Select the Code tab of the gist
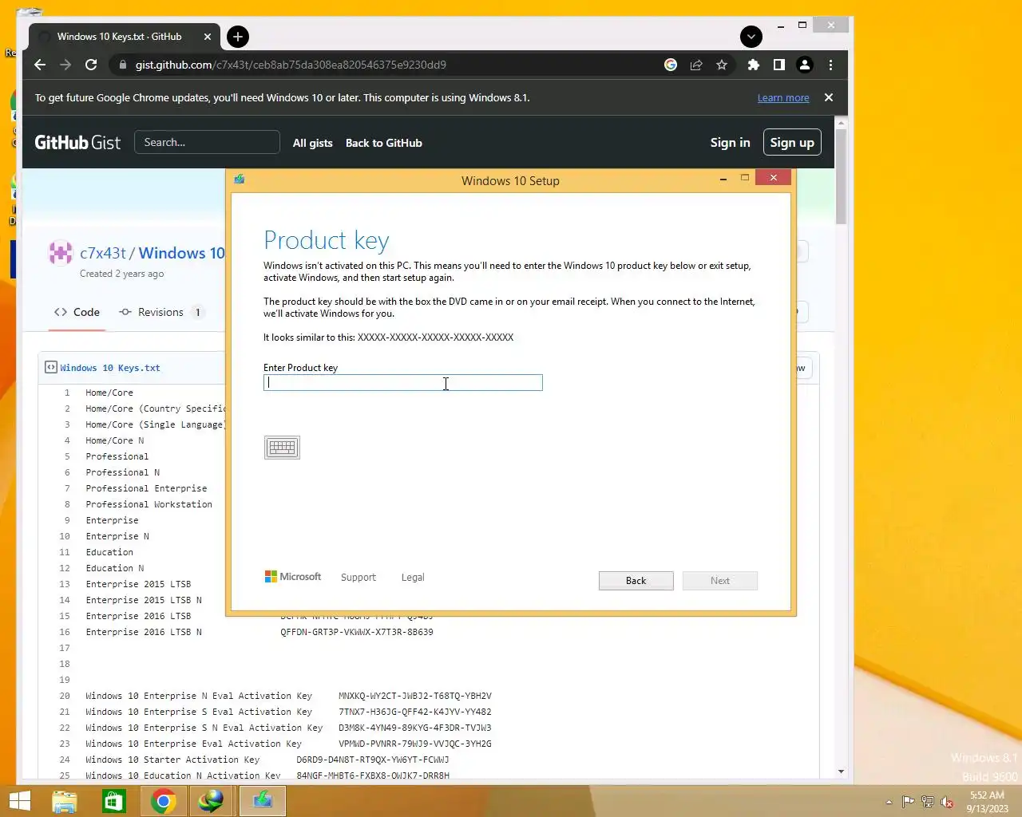1022x817 pixels. 77,312
